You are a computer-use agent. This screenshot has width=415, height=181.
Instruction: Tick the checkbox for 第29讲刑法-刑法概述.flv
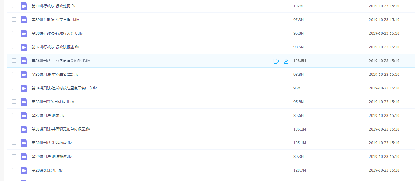coord(14,156)
